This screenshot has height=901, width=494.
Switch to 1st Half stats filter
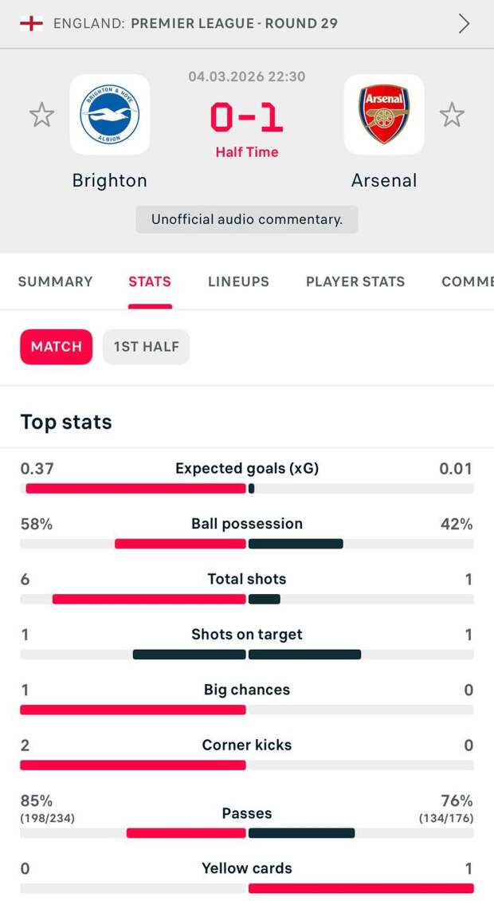pos(146,347)
